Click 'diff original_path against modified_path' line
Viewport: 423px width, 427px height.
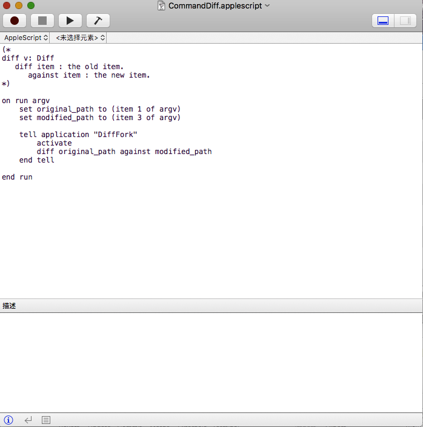124,152
